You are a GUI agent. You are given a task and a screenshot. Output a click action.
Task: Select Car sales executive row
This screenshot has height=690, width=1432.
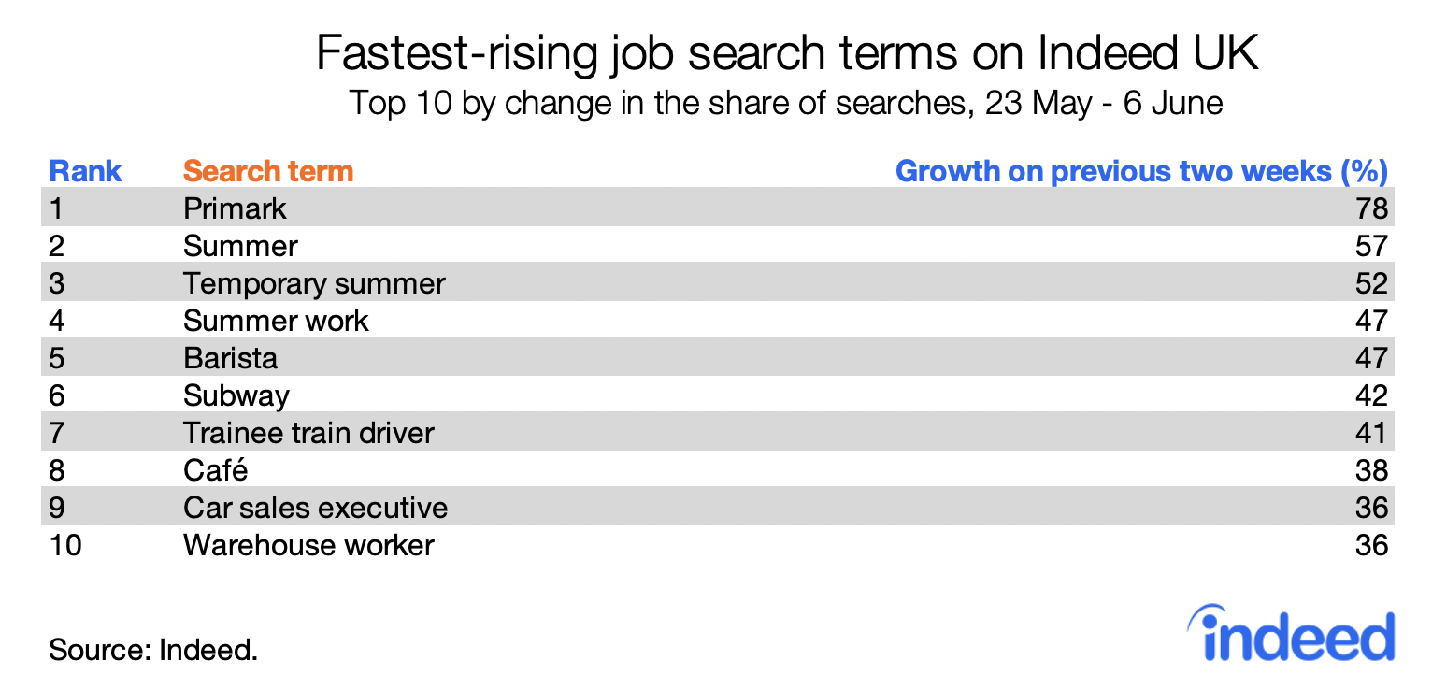(x=717, y=508)
